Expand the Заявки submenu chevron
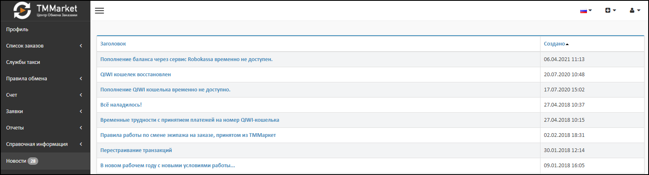649x175 pixels. pyautogui.click(x=81, y=111)
